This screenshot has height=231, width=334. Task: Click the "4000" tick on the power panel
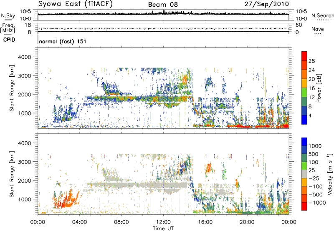click(x=24, y=57)
